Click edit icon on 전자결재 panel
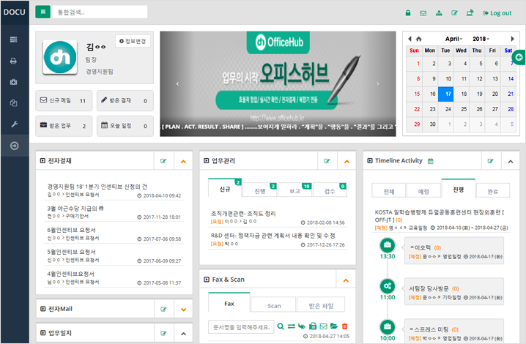Viewport: 526px width, 344px height. click(x=163, y=161)
